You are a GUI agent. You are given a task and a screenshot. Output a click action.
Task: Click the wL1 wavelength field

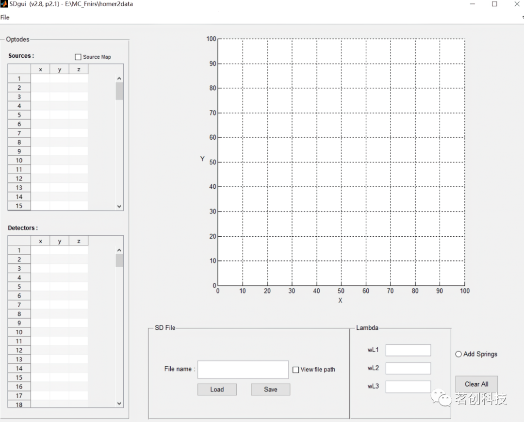tap(408, 350)
